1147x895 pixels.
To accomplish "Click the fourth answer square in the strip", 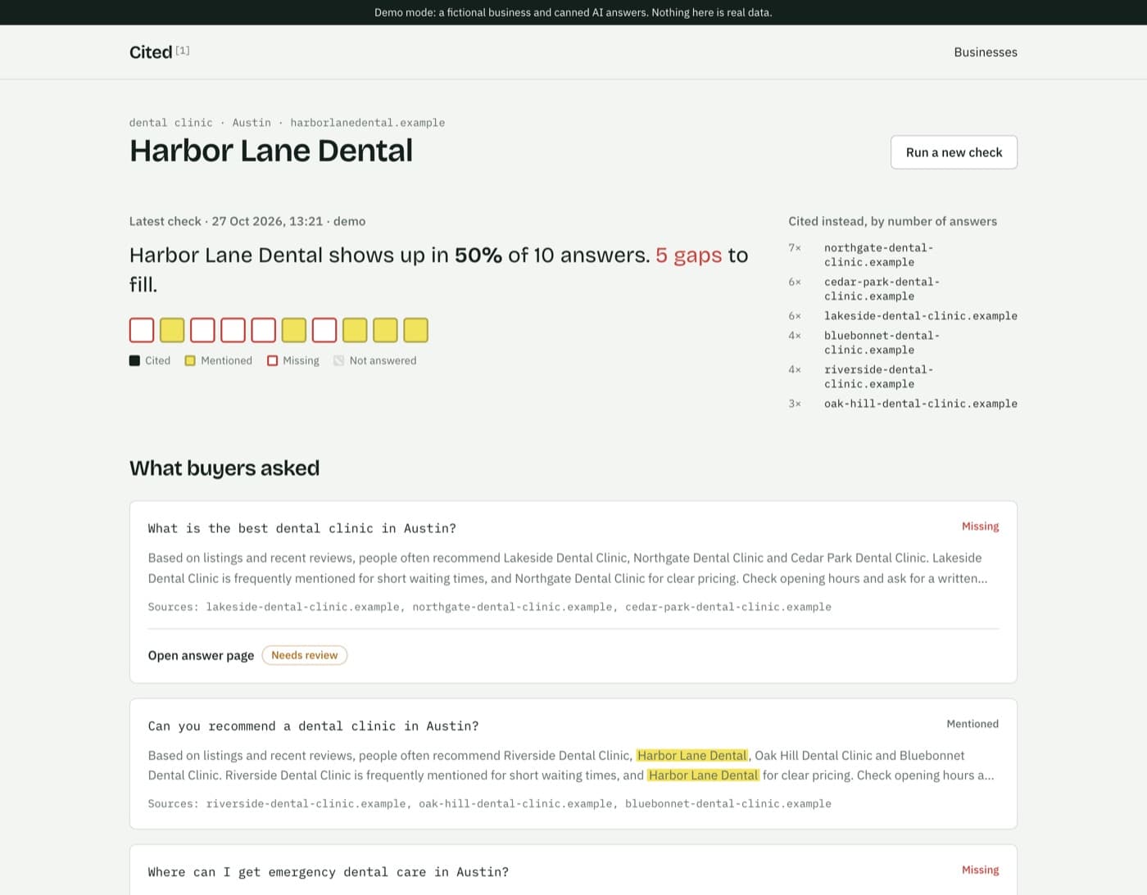I will coord(233,330).
